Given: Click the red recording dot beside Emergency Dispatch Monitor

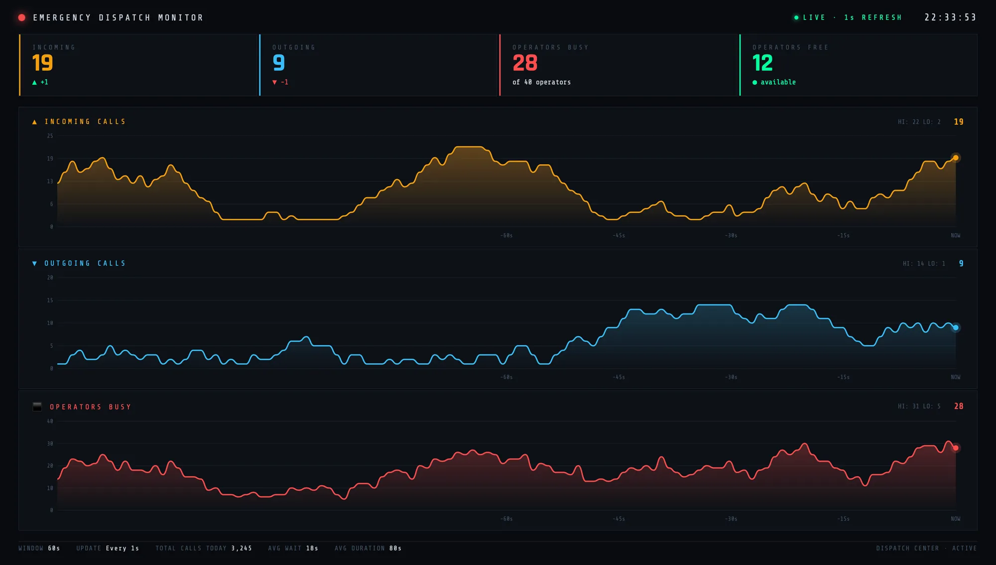Looking at the screenshot, I should click(x=22, y=17).
